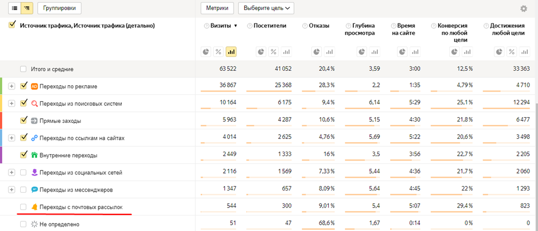Show pie chart for Визиты column
Screen dimensions: 538x231
(x=206, y=52)
